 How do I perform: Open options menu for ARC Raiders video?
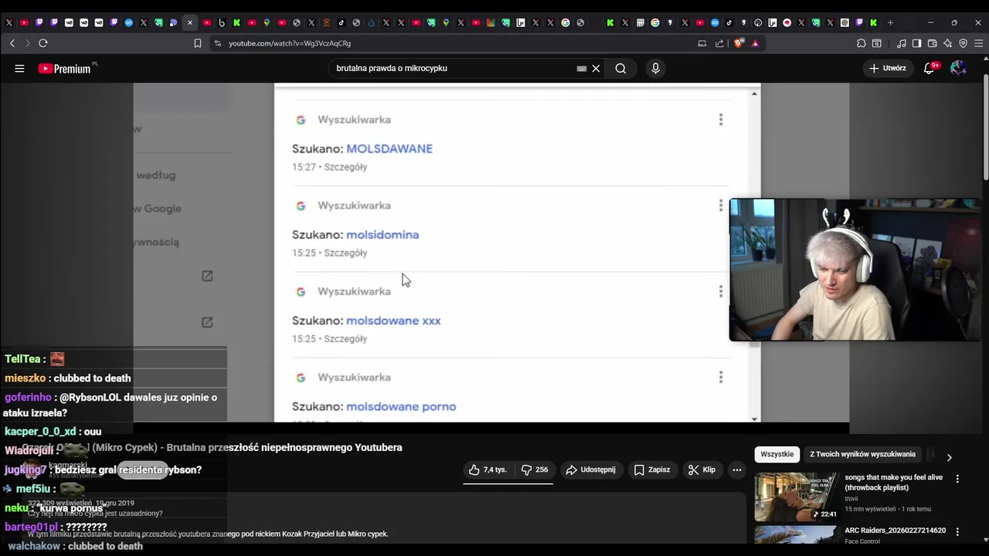(958, 531)
